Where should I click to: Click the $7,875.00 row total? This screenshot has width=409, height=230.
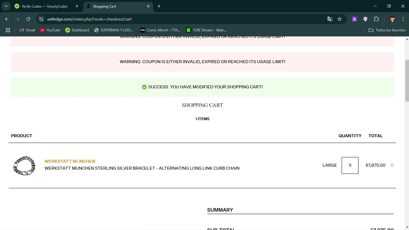coord(375,165)
